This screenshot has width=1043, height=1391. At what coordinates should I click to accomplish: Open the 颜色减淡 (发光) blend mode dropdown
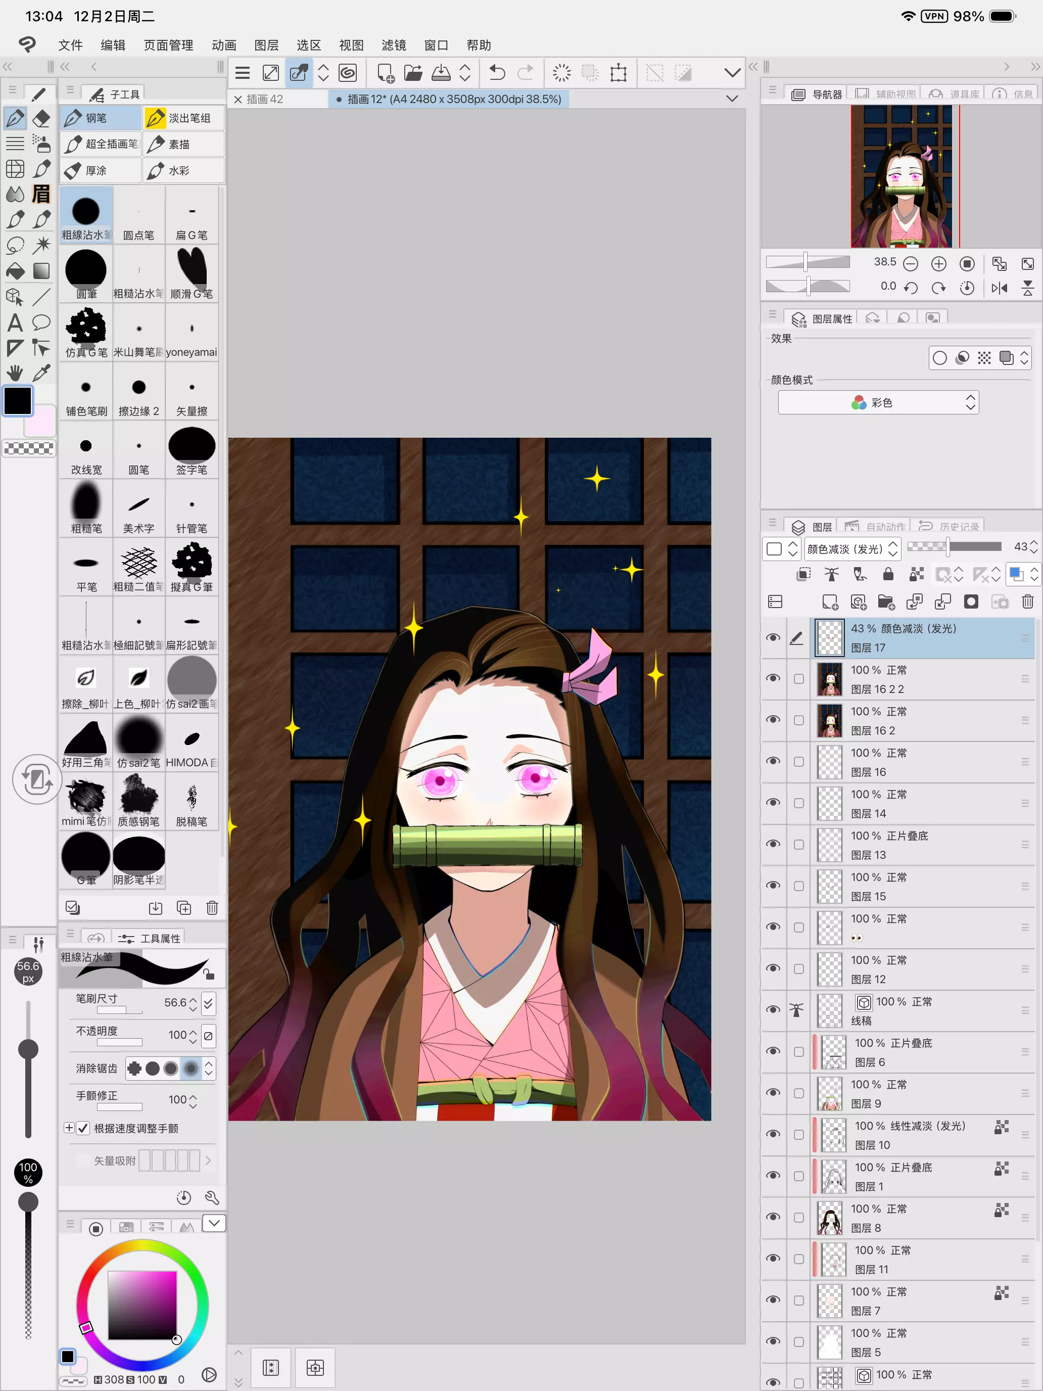(x=852, y=549)
